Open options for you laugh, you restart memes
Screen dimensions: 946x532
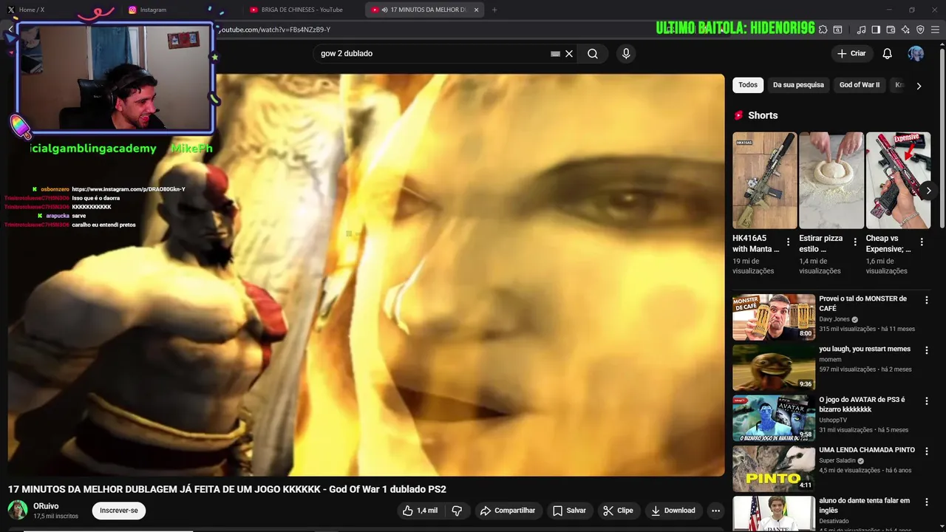pos(927,350)
